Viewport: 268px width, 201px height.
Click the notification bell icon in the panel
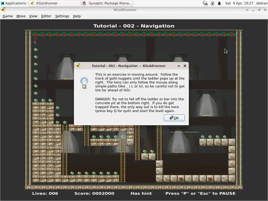pyautogui.click(x=219, y=3)
